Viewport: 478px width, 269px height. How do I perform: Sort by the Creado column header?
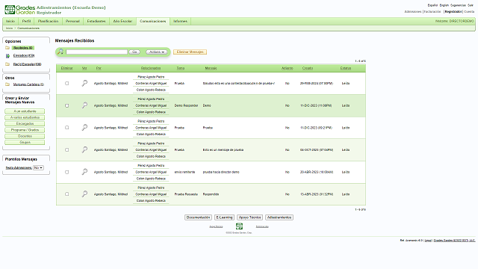[308, 68]
